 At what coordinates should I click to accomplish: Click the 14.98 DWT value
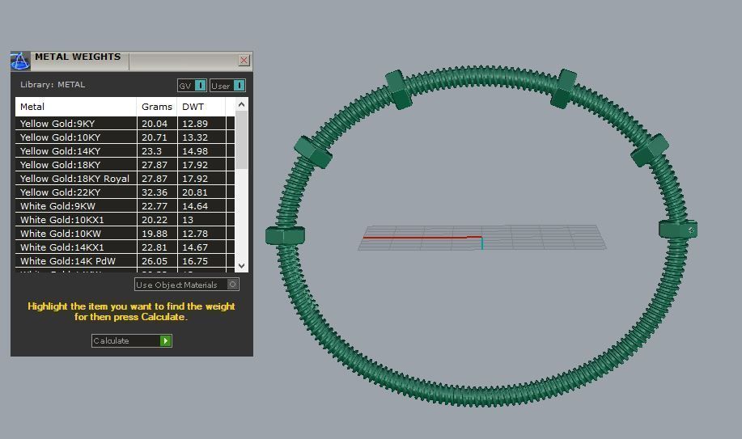pos(195,151)
